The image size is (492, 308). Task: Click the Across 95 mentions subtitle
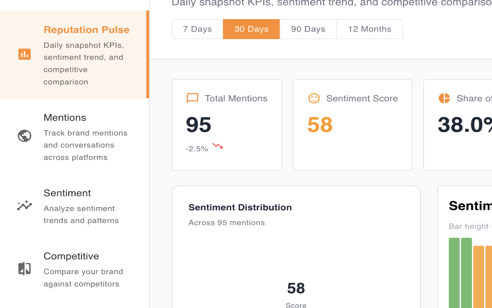(227, 223)
